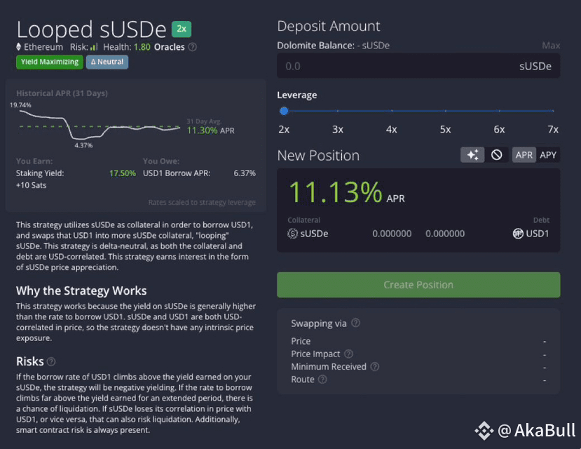Viewport: 581px width, 449px height.
Task: Switch rate display to APR
Action: coord(524,154)
